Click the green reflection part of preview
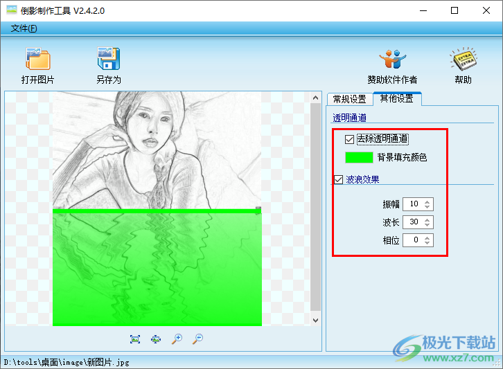503x369 pixels. (157, 269)
